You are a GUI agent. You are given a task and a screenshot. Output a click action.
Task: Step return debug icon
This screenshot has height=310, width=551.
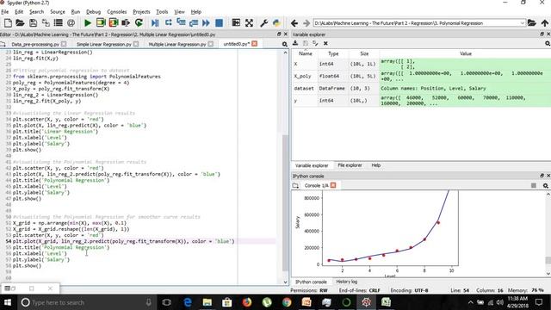point(194,23)
